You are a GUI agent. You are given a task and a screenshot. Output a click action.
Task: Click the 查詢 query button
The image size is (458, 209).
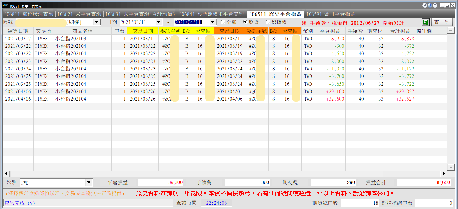coord(442,22)
